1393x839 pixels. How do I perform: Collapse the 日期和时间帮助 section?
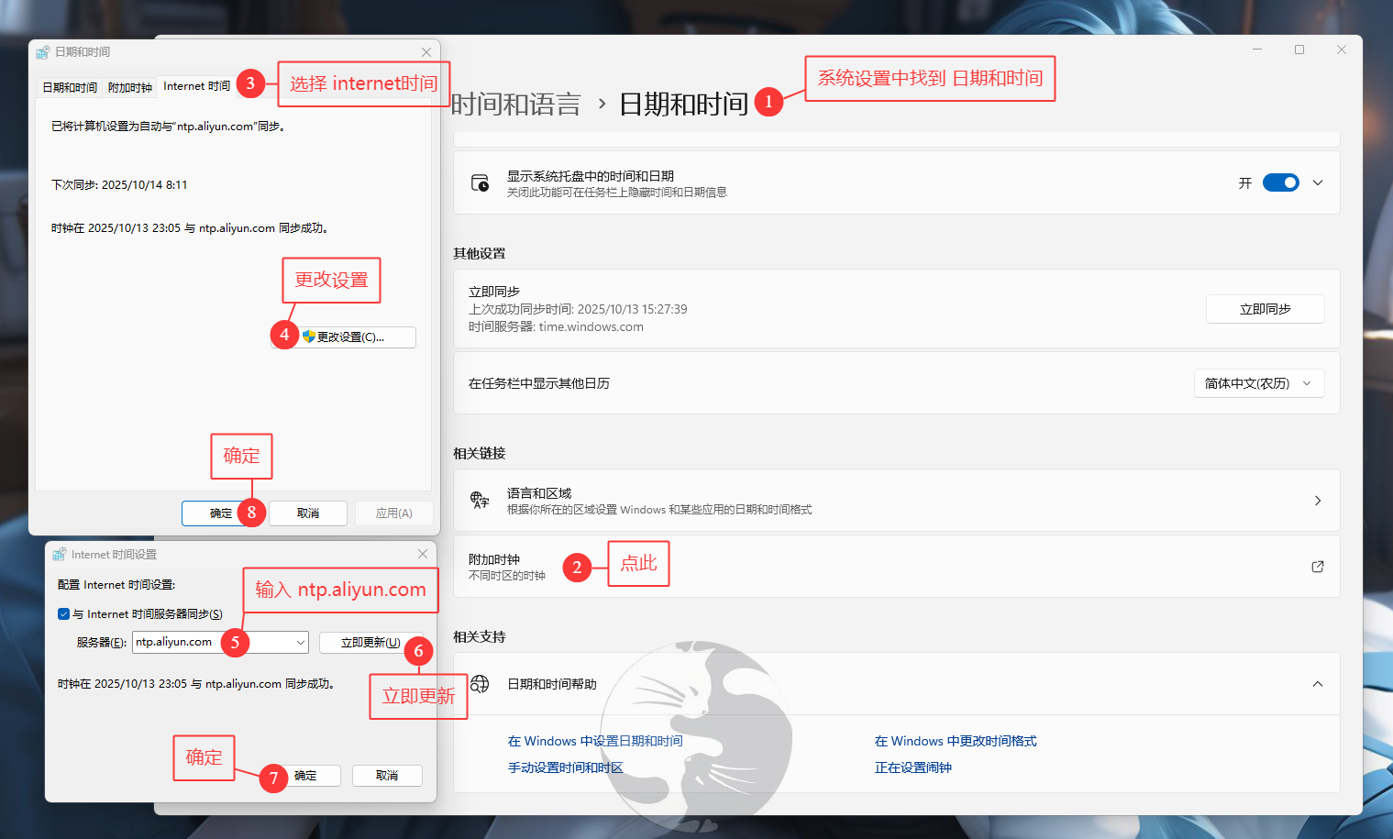(x=1318, y=683)
